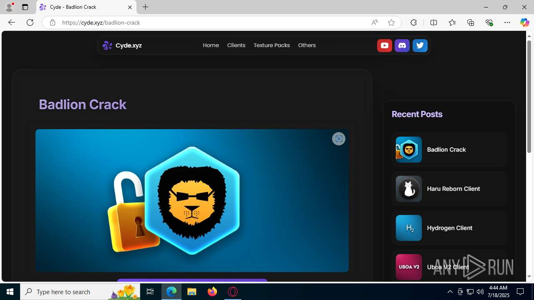
Task: Click the Badlion lion hero image
Action: click(192, 200)
